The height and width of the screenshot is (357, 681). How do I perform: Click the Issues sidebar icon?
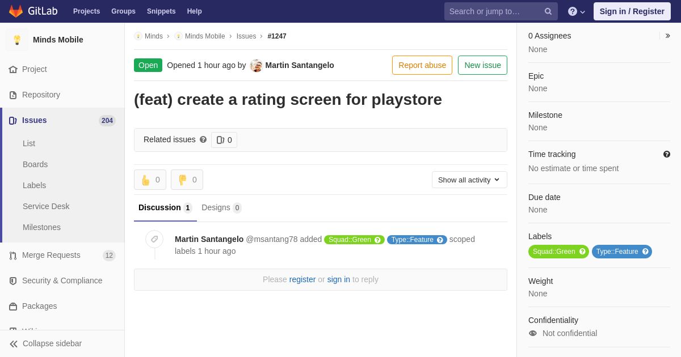[12, 121]
